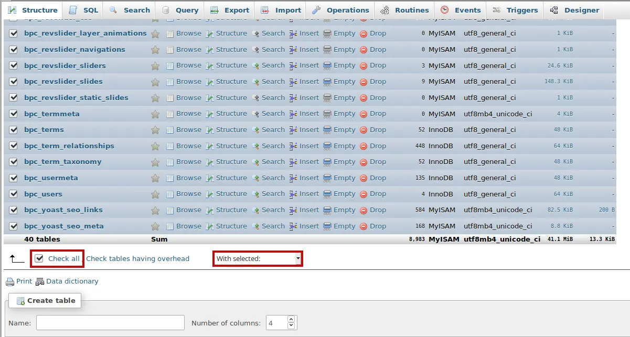The image size is (630, 337).
Task: Click Empty link for bpc_revslider_static_slides
Action: pos(345,98)
